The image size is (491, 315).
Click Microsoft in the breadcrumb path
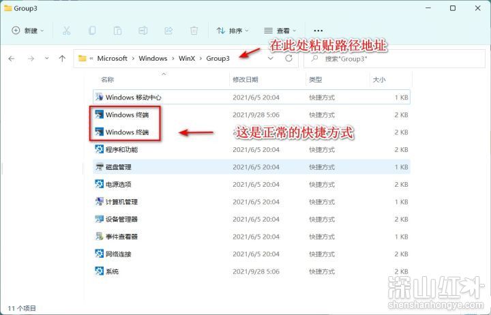tap(112, 59)
